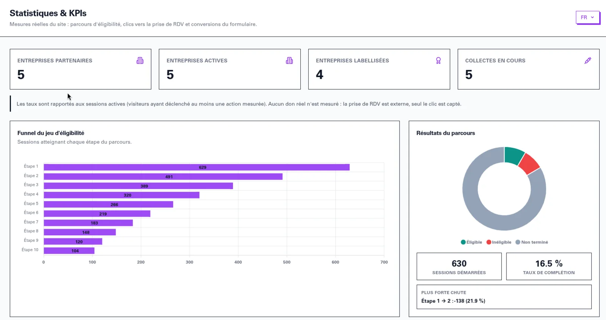This screenshot has height=320, width=606.
Task: Click the Étape 7 bar showing 183
Action: coord(88,223)
